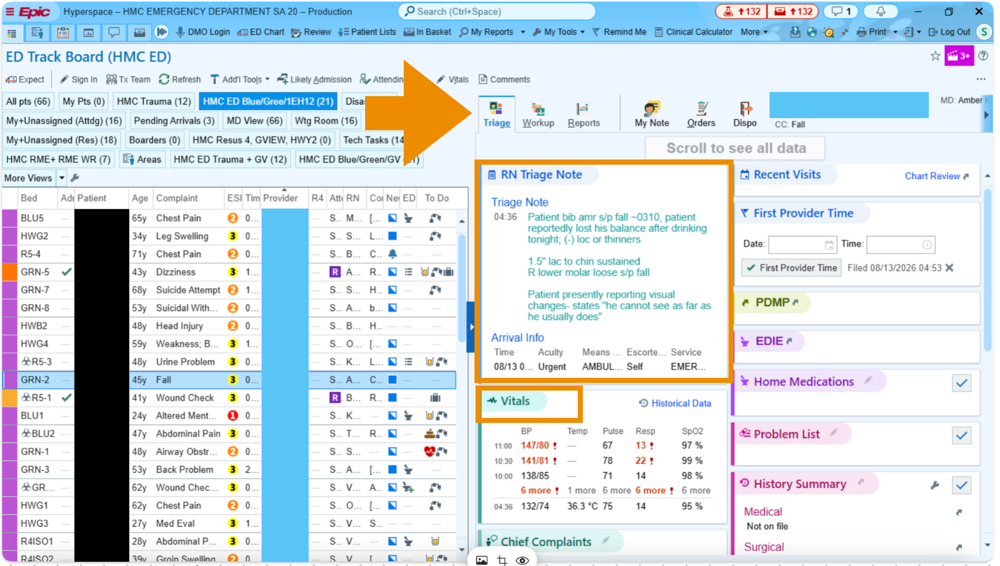Open In Basket
The width and height of the screenshot is (1000, 566).
pyautogui.click(x=427, y=32)
